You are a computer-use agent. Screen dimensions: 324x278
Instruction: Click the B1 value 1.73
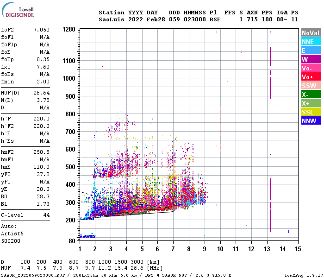click(x=43, y=204)
